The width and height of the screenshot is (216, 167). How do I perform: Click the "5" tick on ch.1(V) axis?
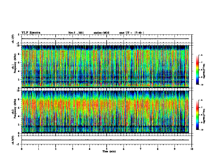tap(19, 35)
